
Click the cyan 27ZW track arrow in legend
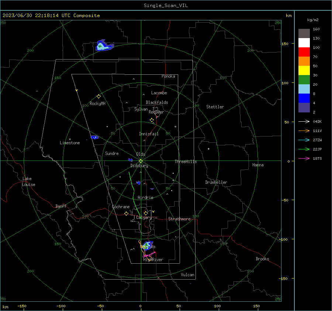click(304, 140)
